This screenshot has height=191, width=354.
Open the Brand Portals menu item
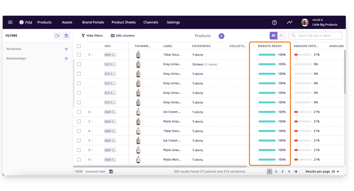[93, 22]
